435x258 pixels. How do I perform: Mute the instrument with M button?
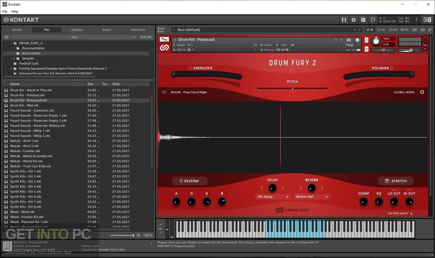click(366, 49)
